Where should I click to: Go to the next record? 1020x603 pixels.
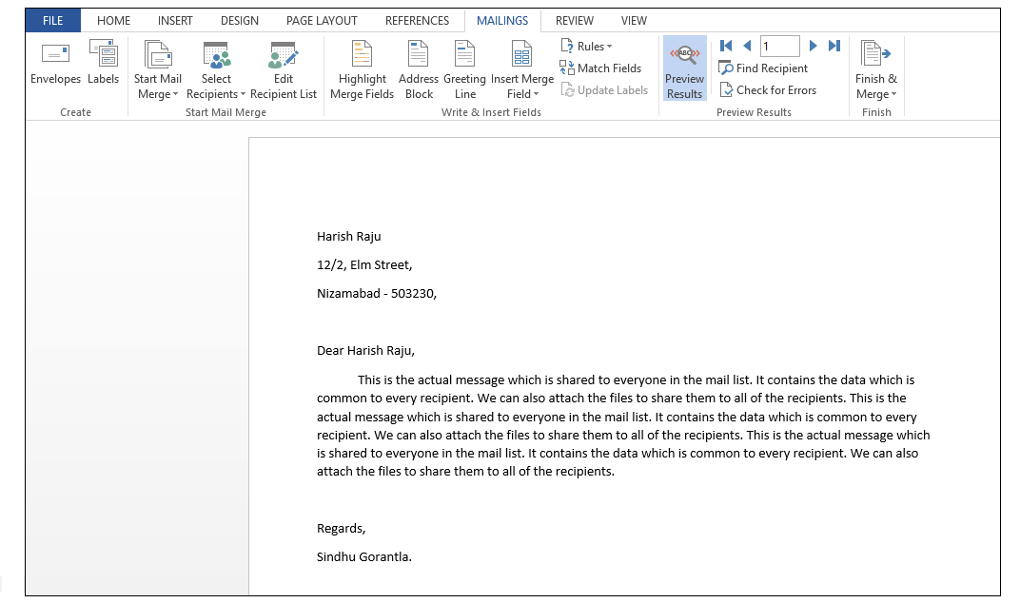[x=813, y=46]
